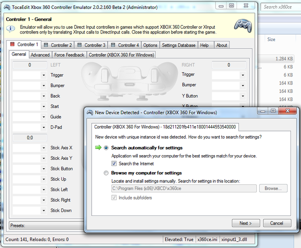301x248 pixels.
Task: Click the settings location path field
Action: coord(184,188)
